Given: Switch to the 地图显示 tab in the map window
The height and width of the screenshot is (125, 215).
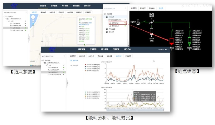Looking at the screenshot, I should (34, 12).
